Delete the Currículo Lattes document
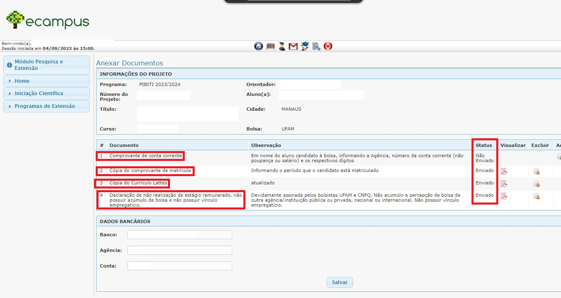The width and height of the screenshot is (561, 298). click(536, 184)
